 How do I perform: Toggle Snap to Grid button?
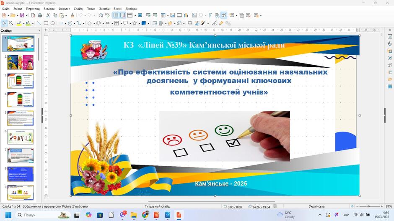tap(123, 15)
